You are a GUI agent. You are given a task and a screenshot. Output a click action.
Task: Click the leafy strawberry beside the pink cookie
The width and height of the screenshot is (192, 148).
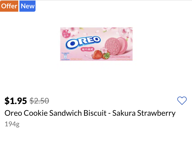pyautogui.click(x=105, y=55)
